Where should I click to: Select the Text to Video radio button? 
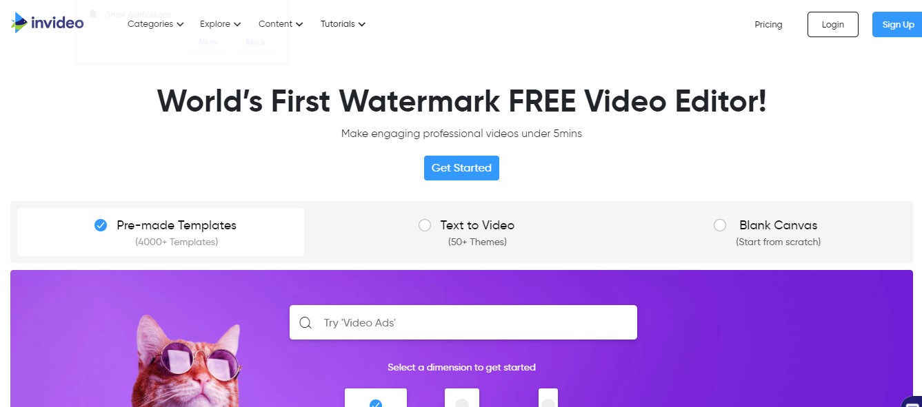point(425,225)
